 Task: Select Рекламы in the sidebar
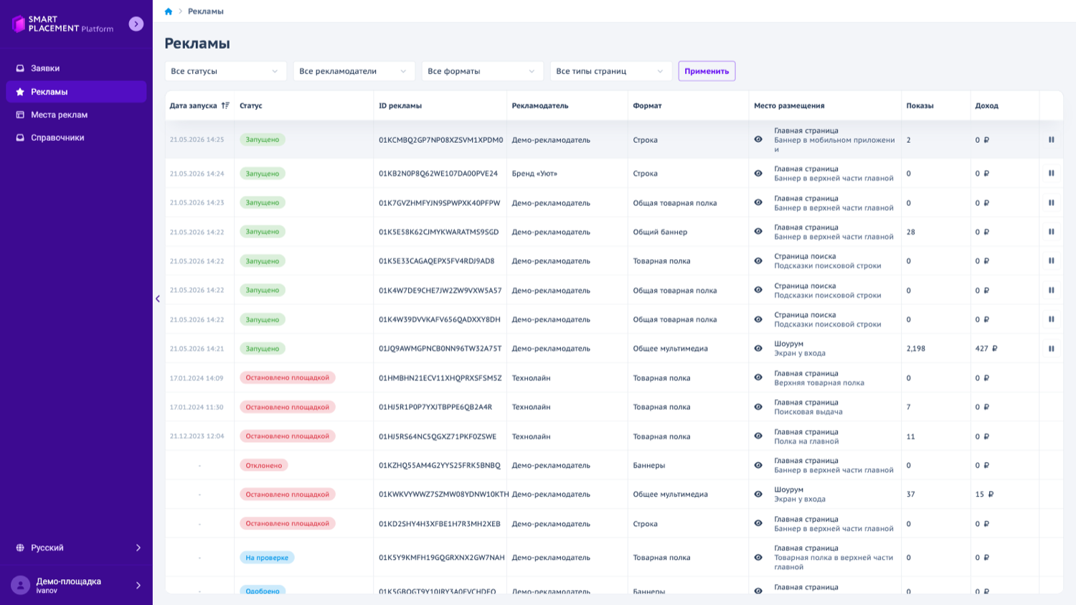pyautogui.click(x=76, y=92)
